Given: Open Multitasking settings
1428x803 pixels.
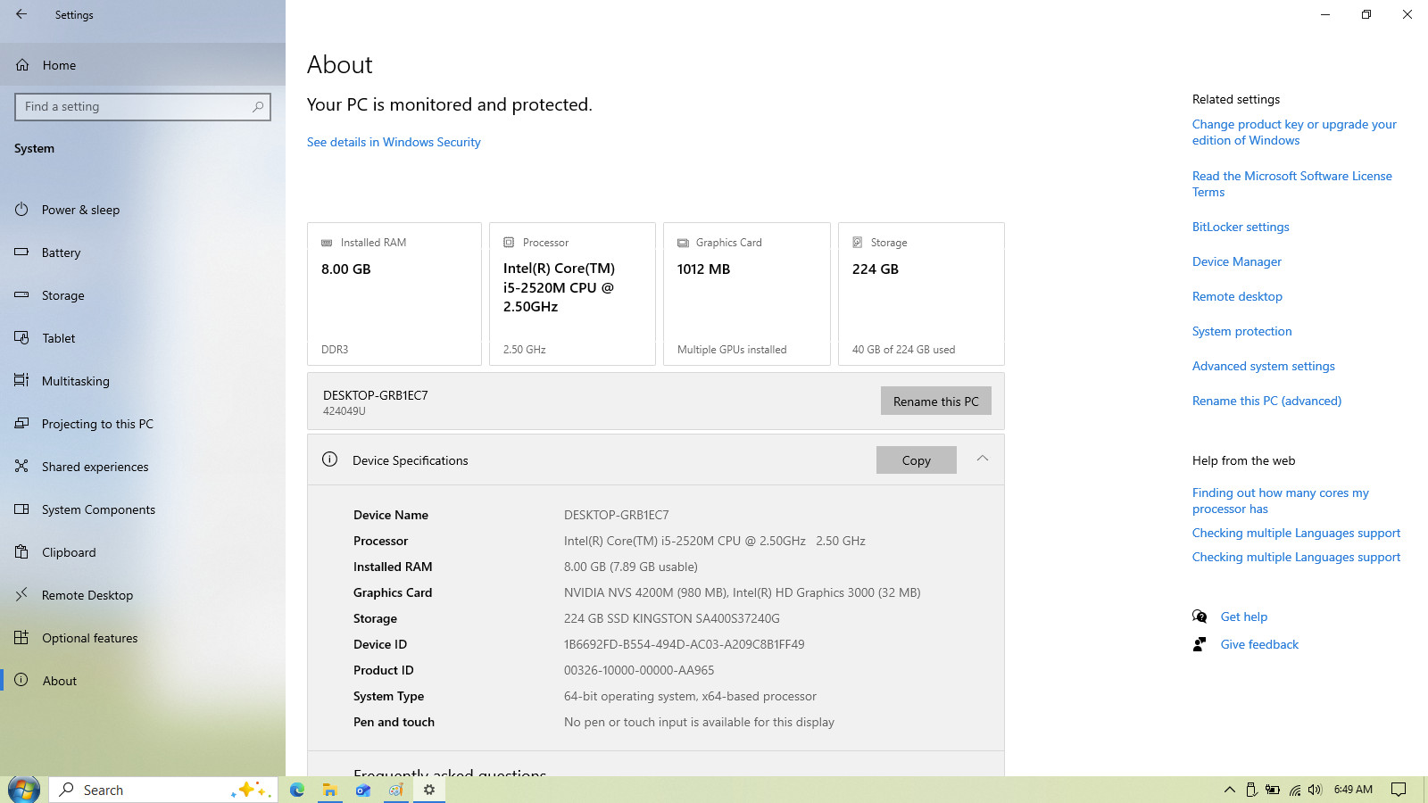Looking at the screenshot, I should coord(143,381).
